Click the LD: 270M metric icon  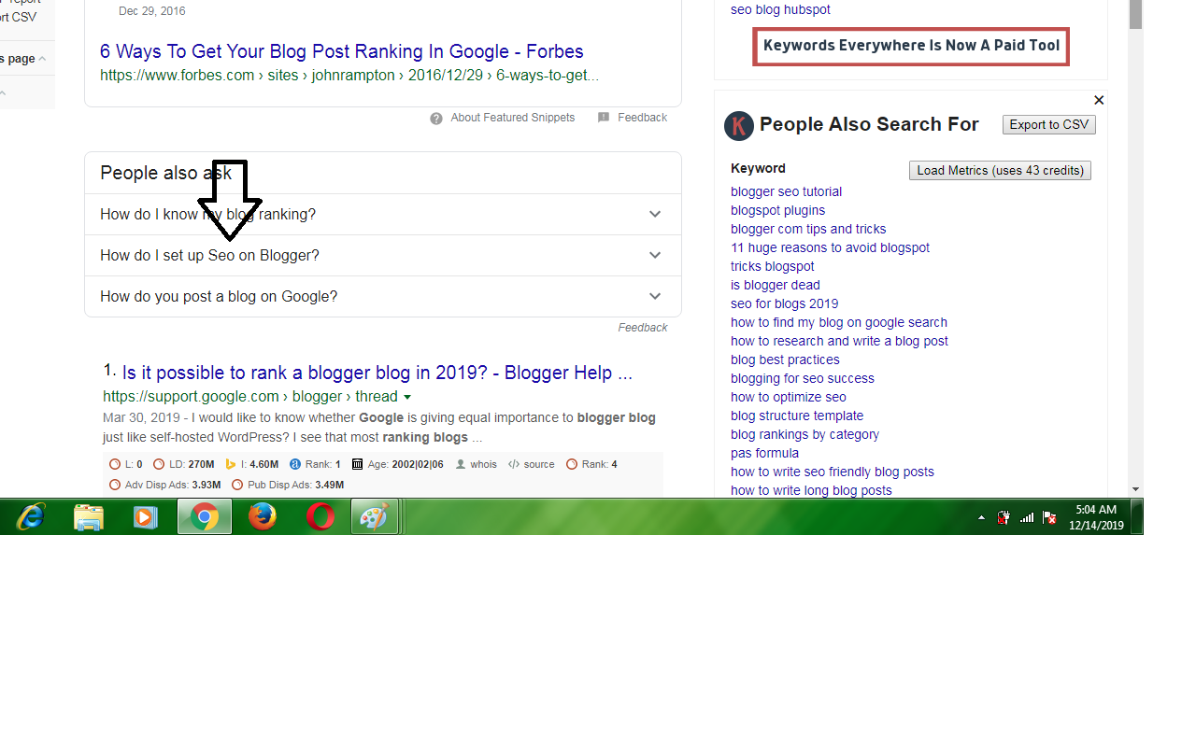[159, 464]
